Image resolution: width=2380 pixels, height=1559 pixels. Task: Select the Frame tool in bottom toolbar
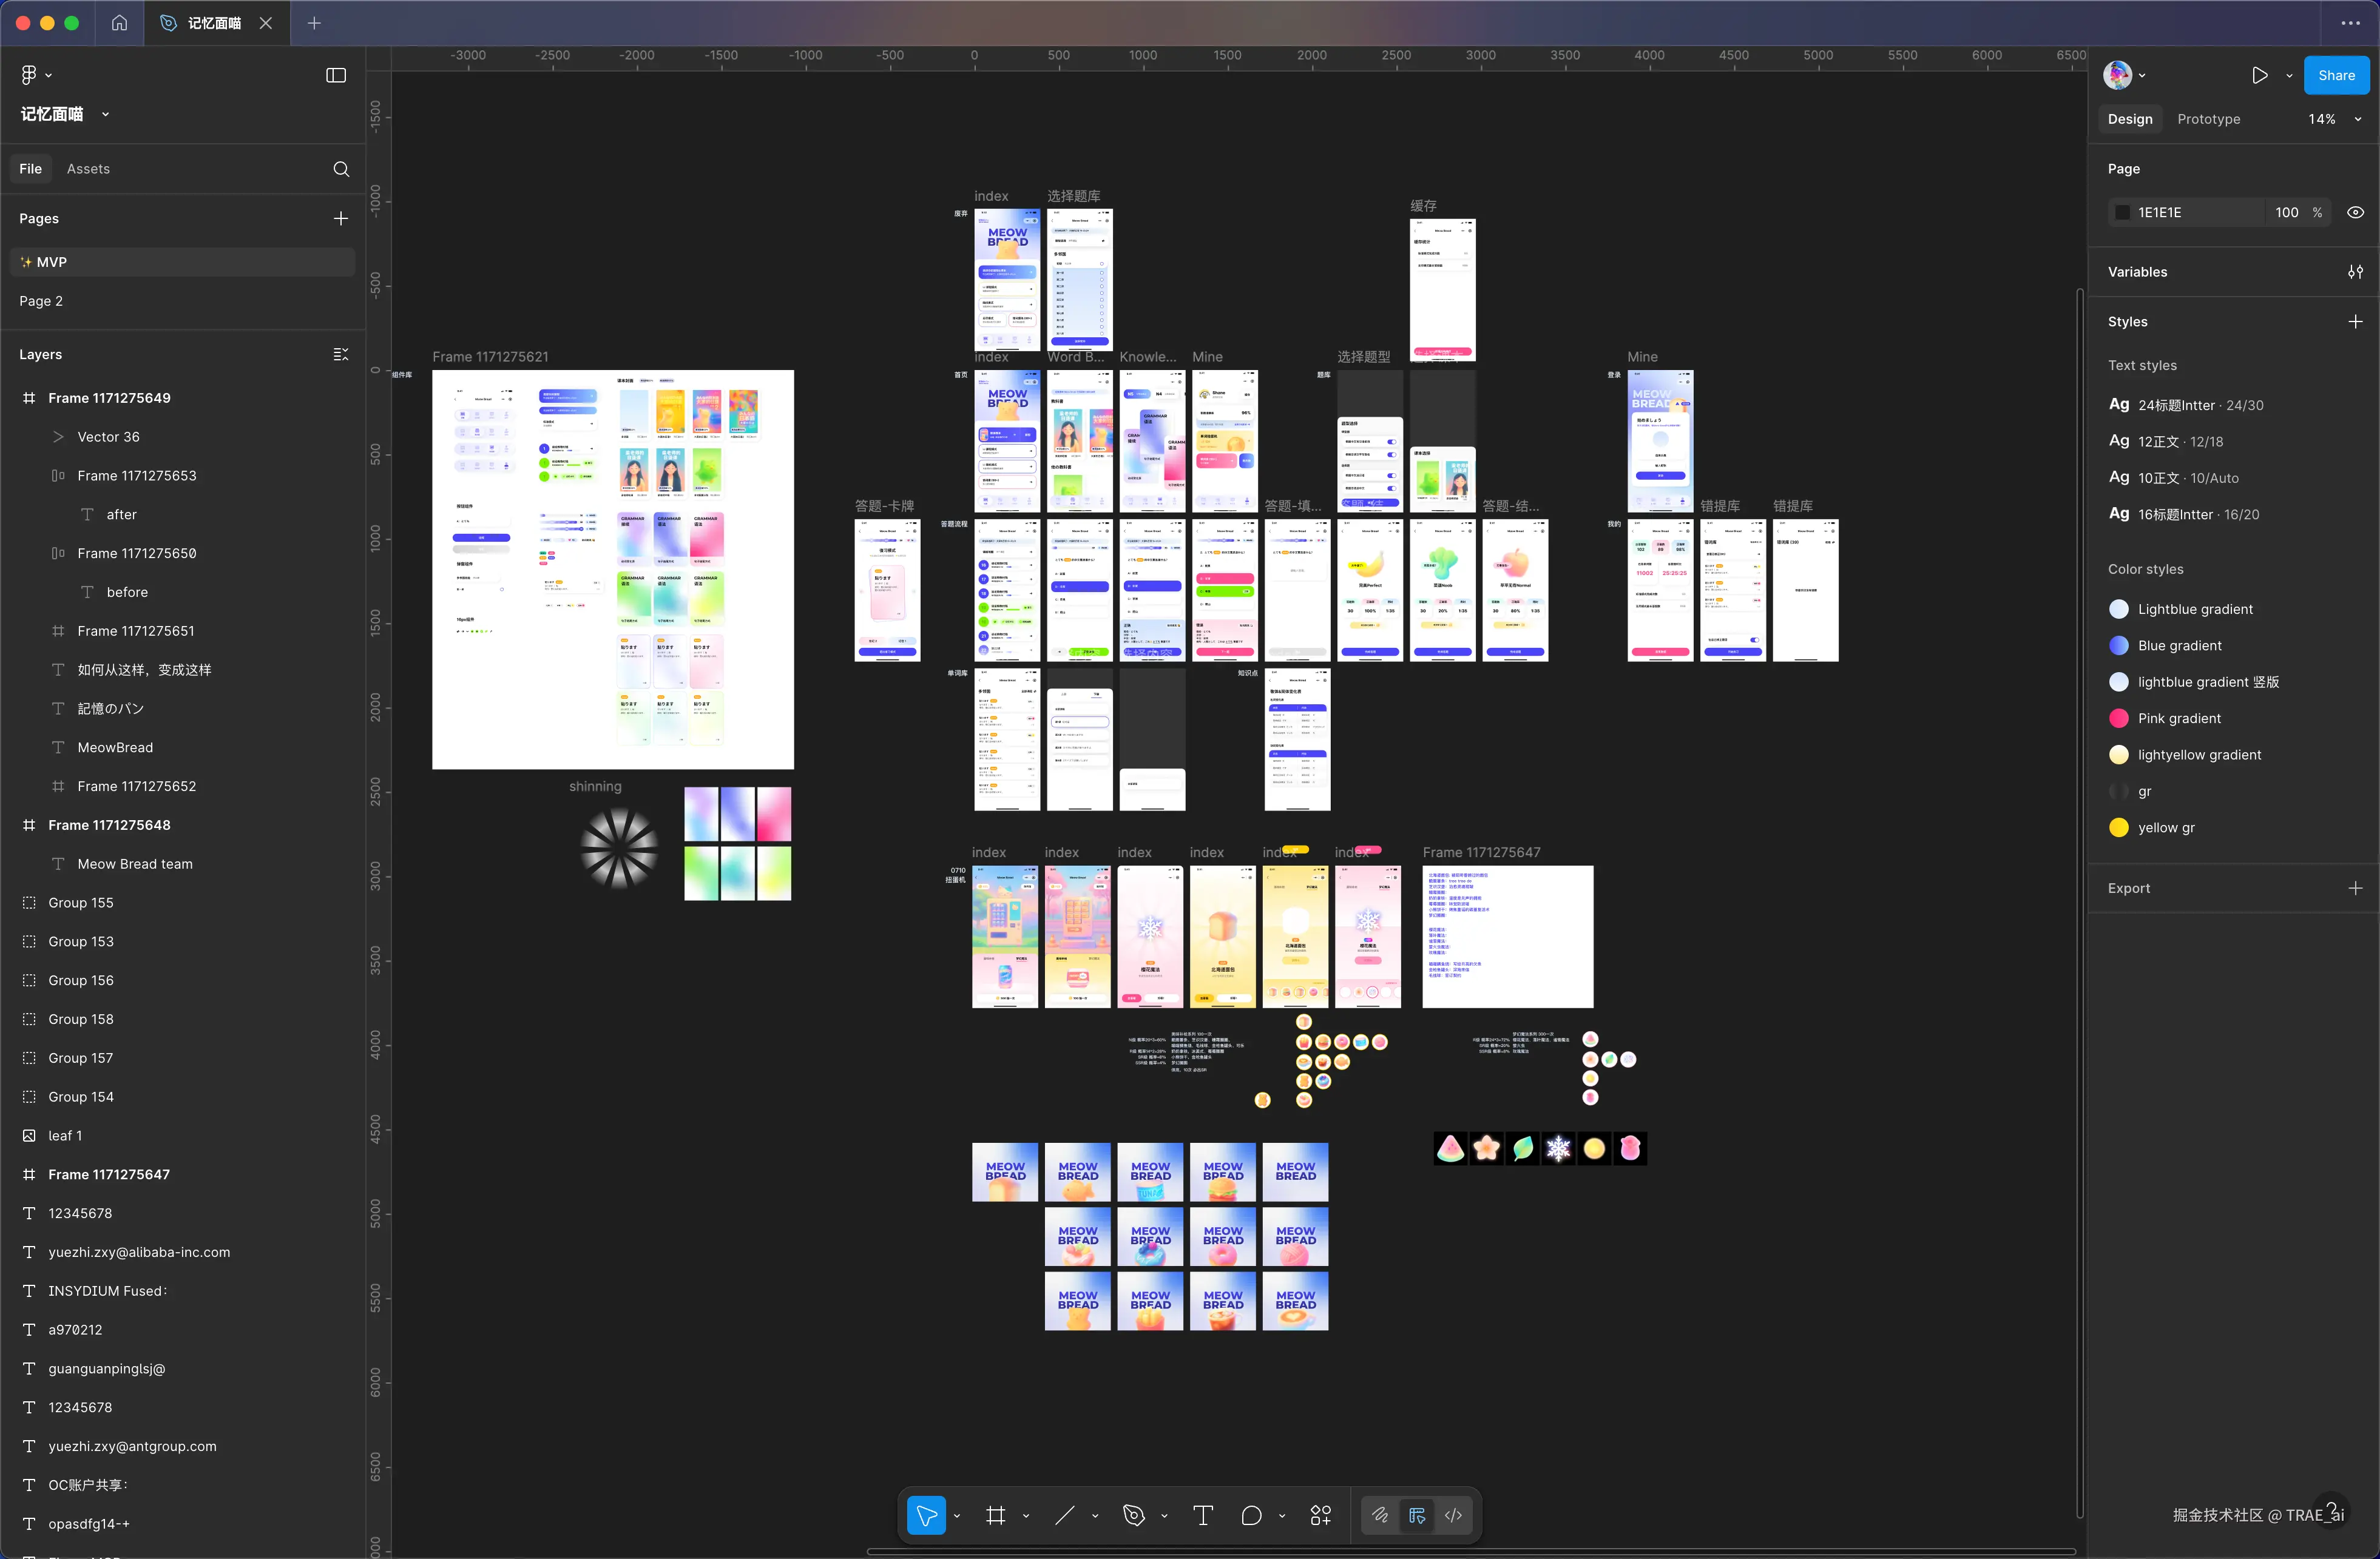click(x=995, y=1515)
